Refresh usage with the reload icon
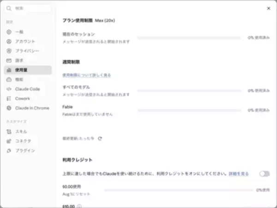 point(100,138)
